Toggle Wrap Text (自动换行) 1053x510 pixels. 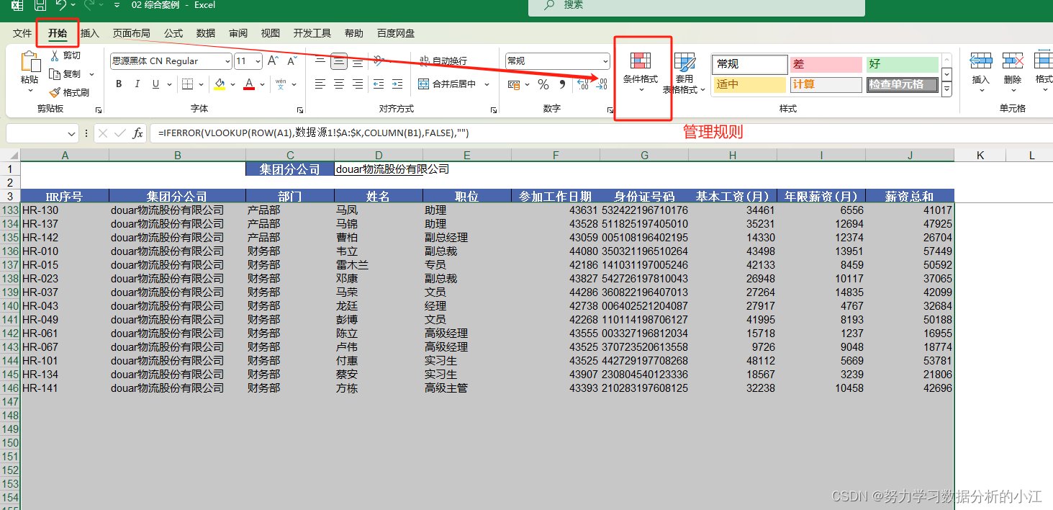click(443, 61)
